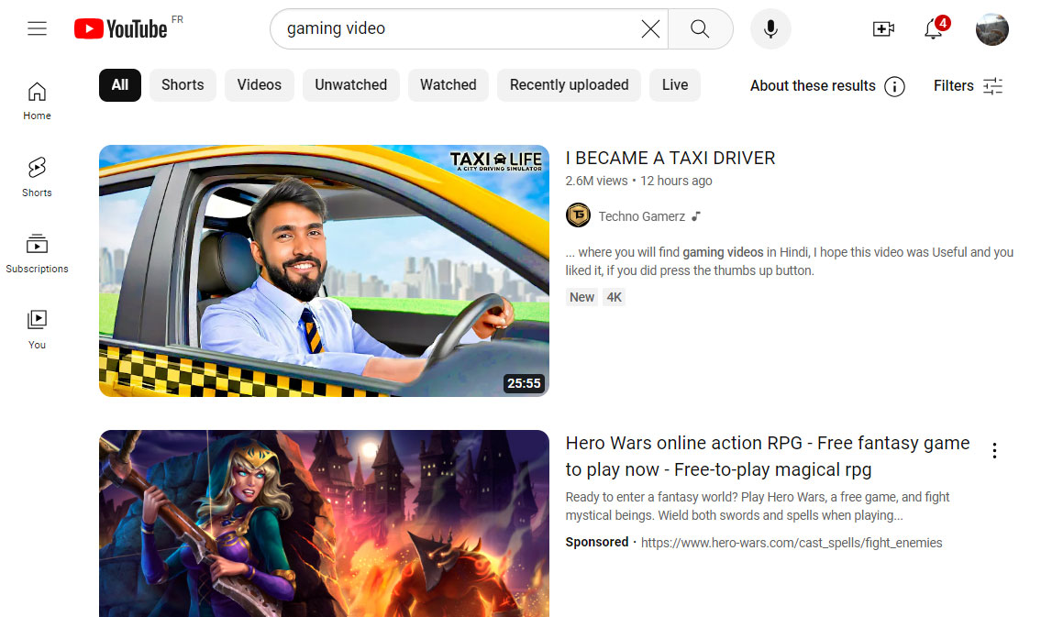Select the Recently uploaded chip
1041x617 pixels.
tap(569, 85)
